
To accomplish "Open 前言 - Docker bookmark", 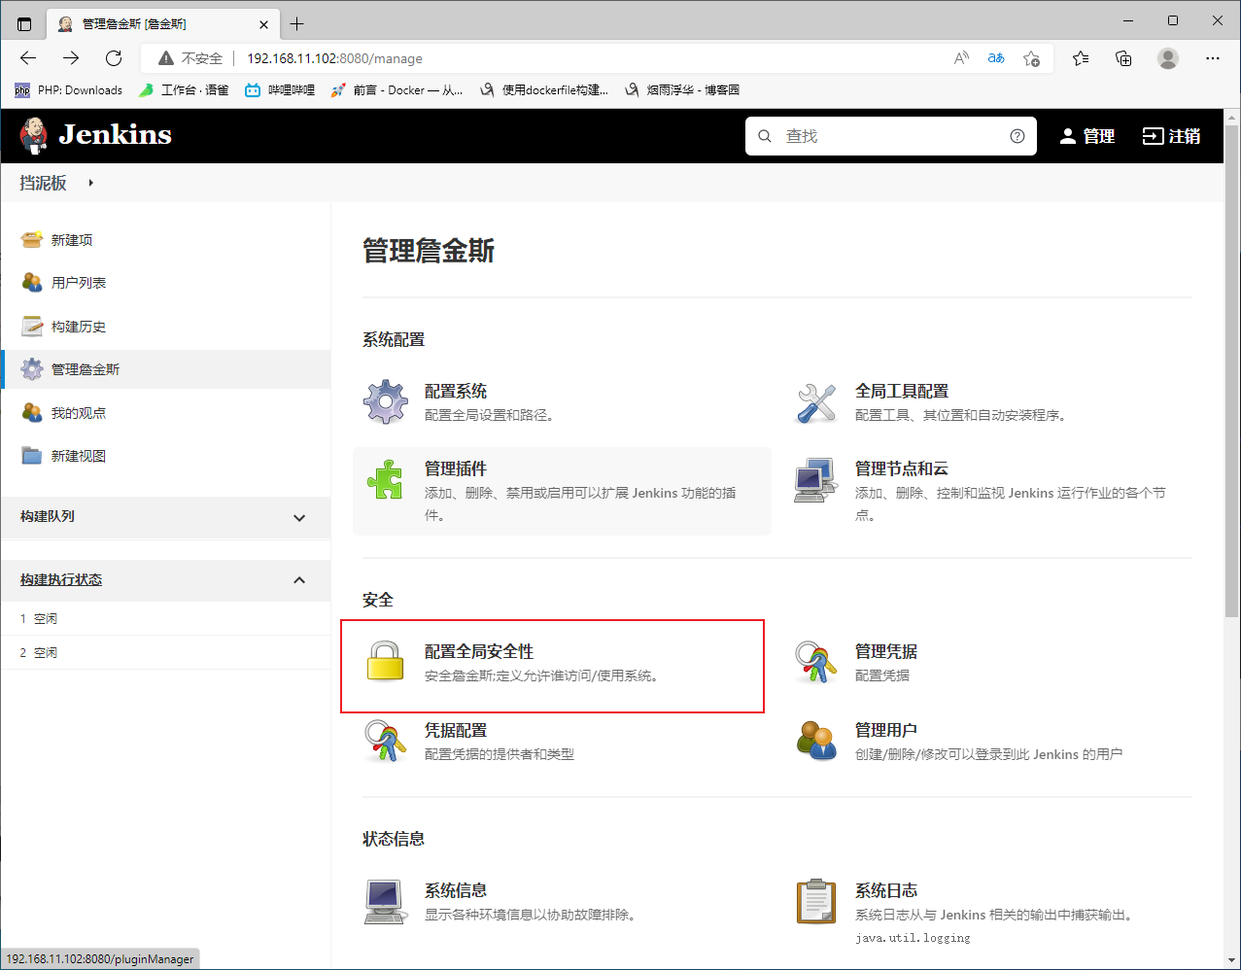I will pos(396,89).
